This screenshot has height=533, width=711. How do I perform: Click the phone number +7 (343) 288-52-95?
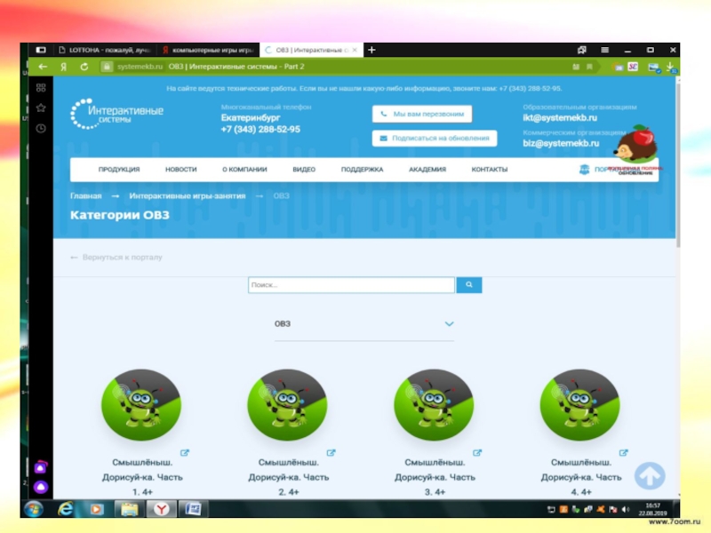(260, 129)
